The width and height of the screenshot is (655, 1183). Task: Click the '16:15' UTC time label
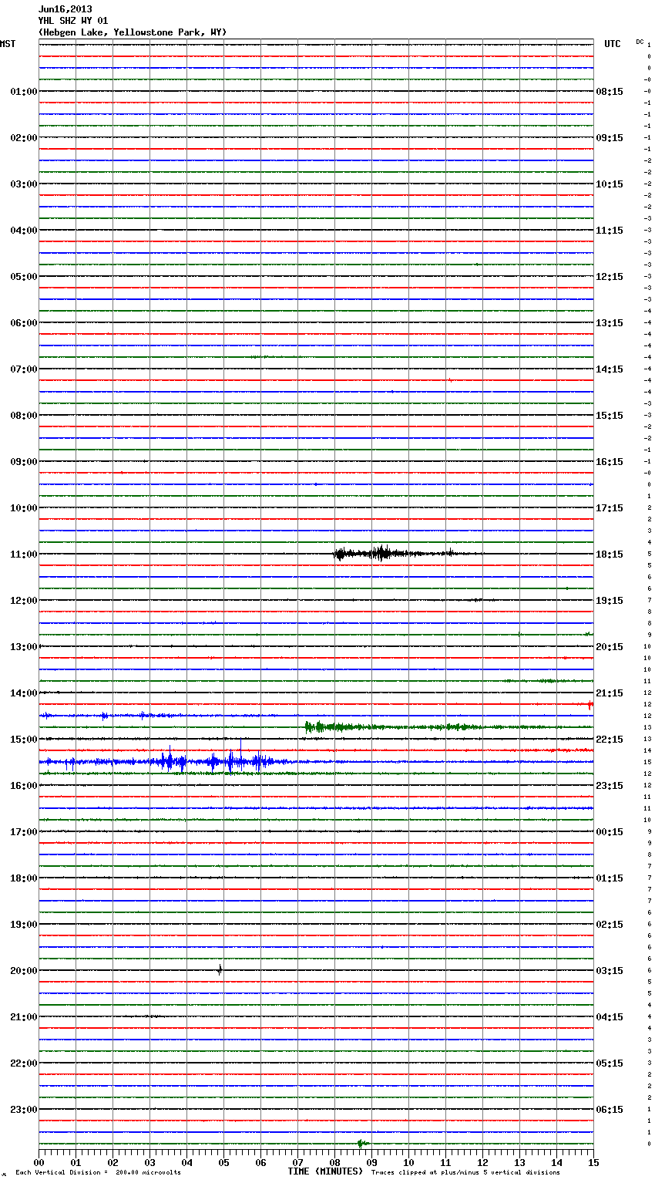point(610,461)
